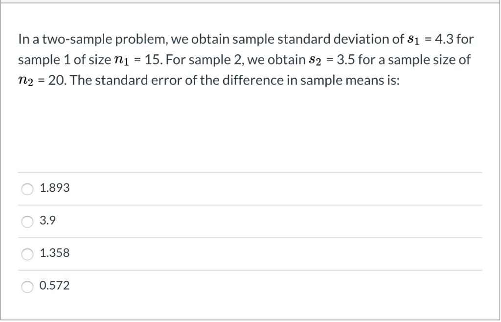
Task: Select the radio button for answer 1.893
Action: coord(28,189)
